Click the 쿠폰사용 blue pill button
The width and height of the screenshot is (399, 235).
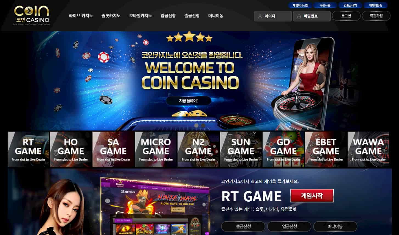325,5
